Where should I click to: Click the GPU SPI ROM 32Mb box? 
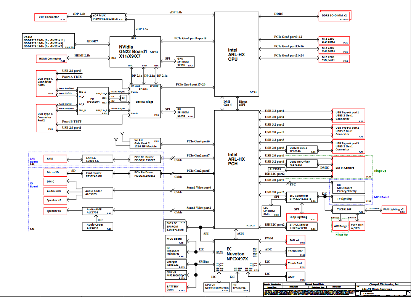pos(185,62)
